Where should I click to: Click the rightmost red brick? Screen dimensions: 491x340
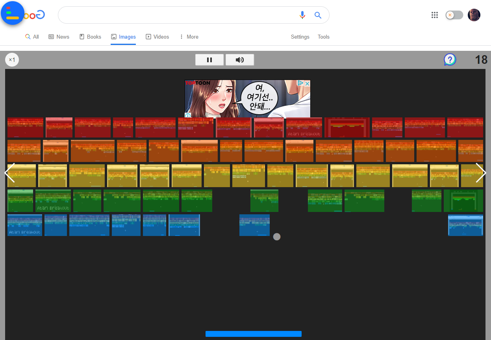tap(465, 127)
